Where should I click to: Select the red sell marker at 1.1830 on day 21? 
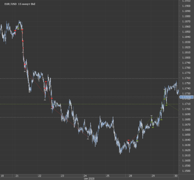click(x=23, y=41)
